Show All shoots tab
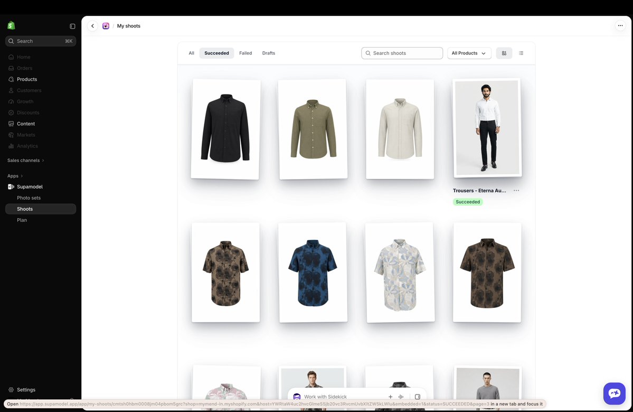This screenshot has width=633, height=412. click(191, 53)
